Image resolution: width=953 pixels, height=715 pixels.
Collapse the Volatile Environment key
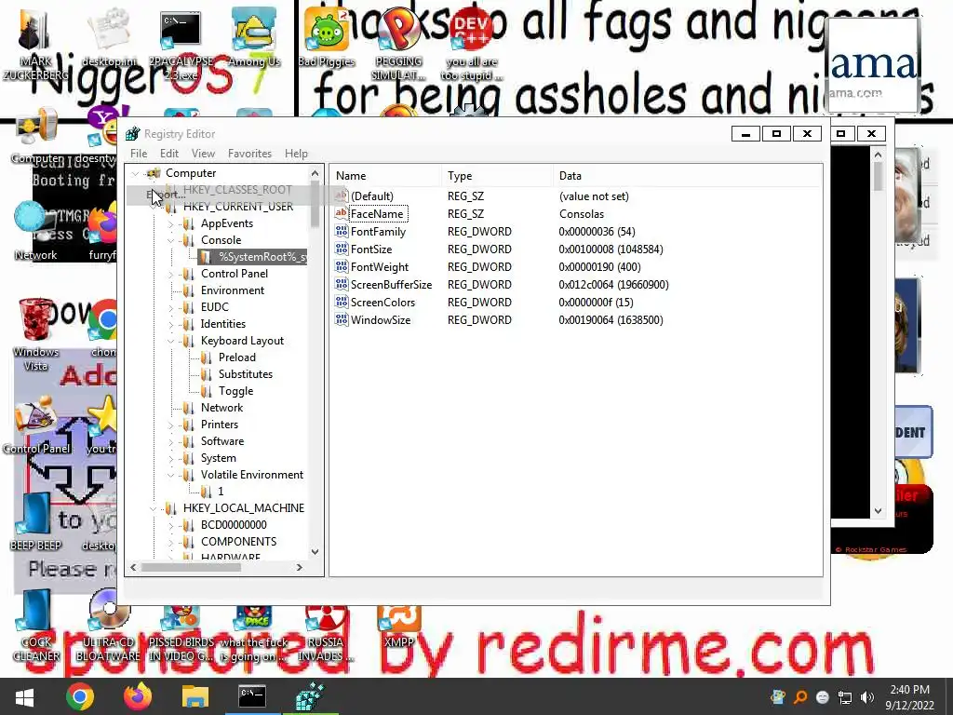171,475
